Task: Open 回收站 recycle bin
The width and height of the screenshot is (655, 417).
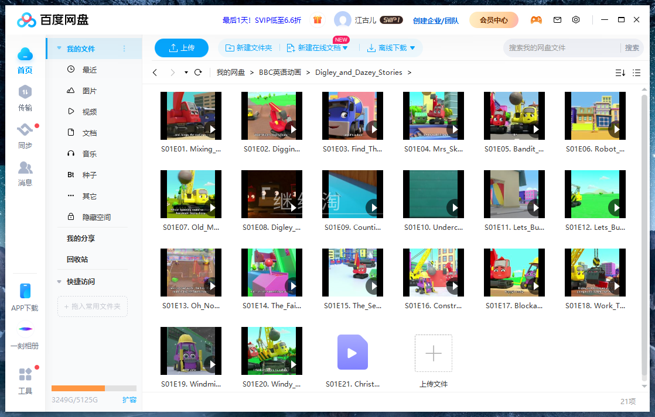Action: tap(77, 259)
